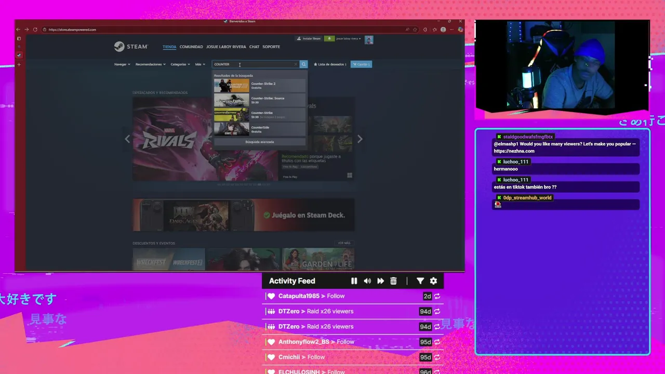Screen dimensions: 665x374
Task: Select Counter-Strike $9.99 search result
Action: (x=260, y=114)
